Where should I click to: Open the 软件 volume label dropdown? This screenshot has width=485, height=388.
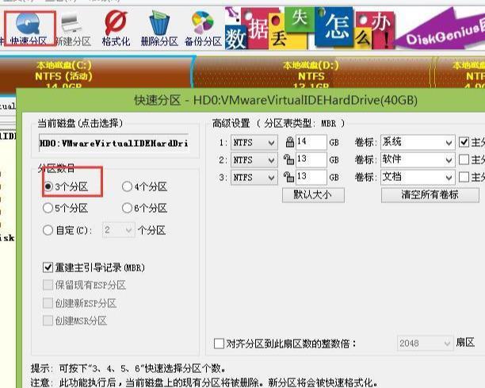pyautogui.click(x=418, y=159)
